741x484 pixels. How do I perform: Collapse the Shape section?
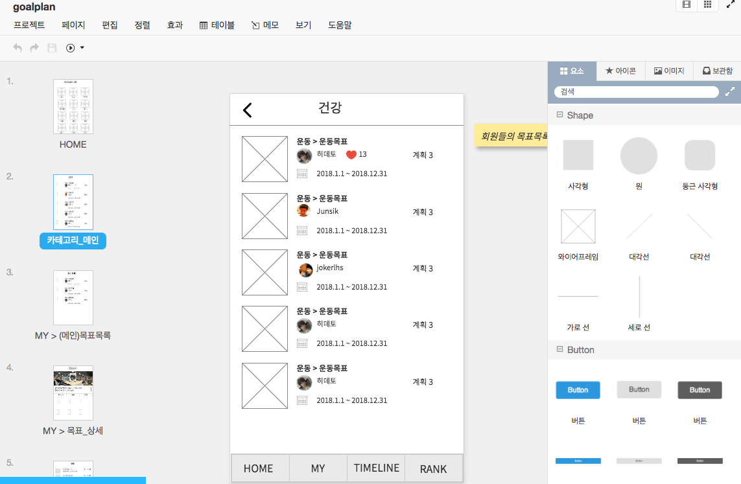pos(559,115)
